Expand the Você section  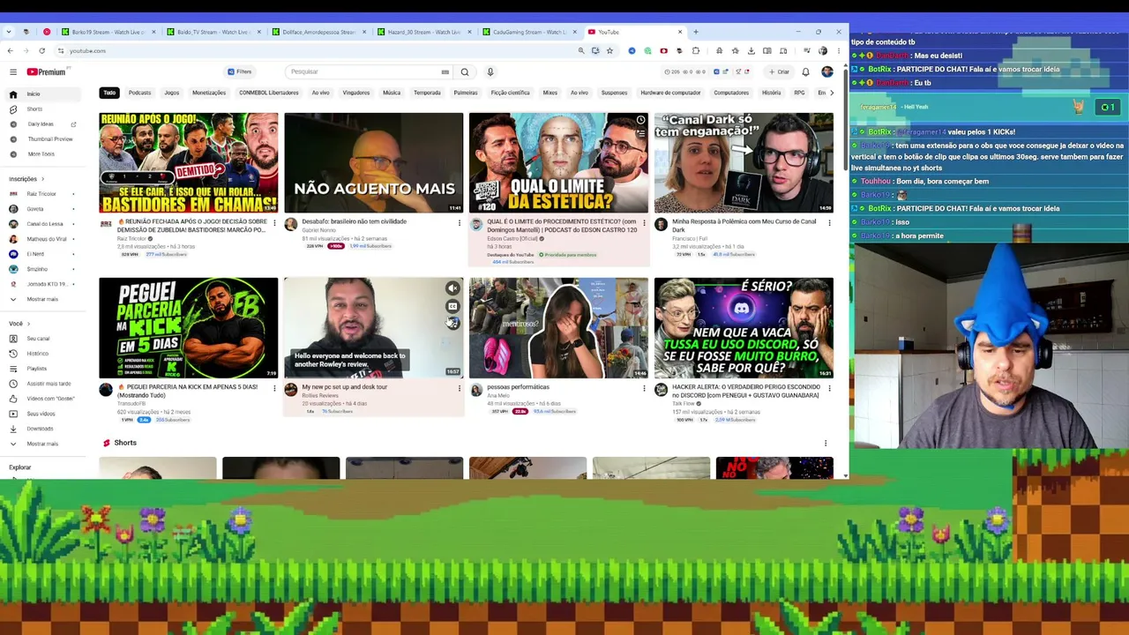point(19,324)
